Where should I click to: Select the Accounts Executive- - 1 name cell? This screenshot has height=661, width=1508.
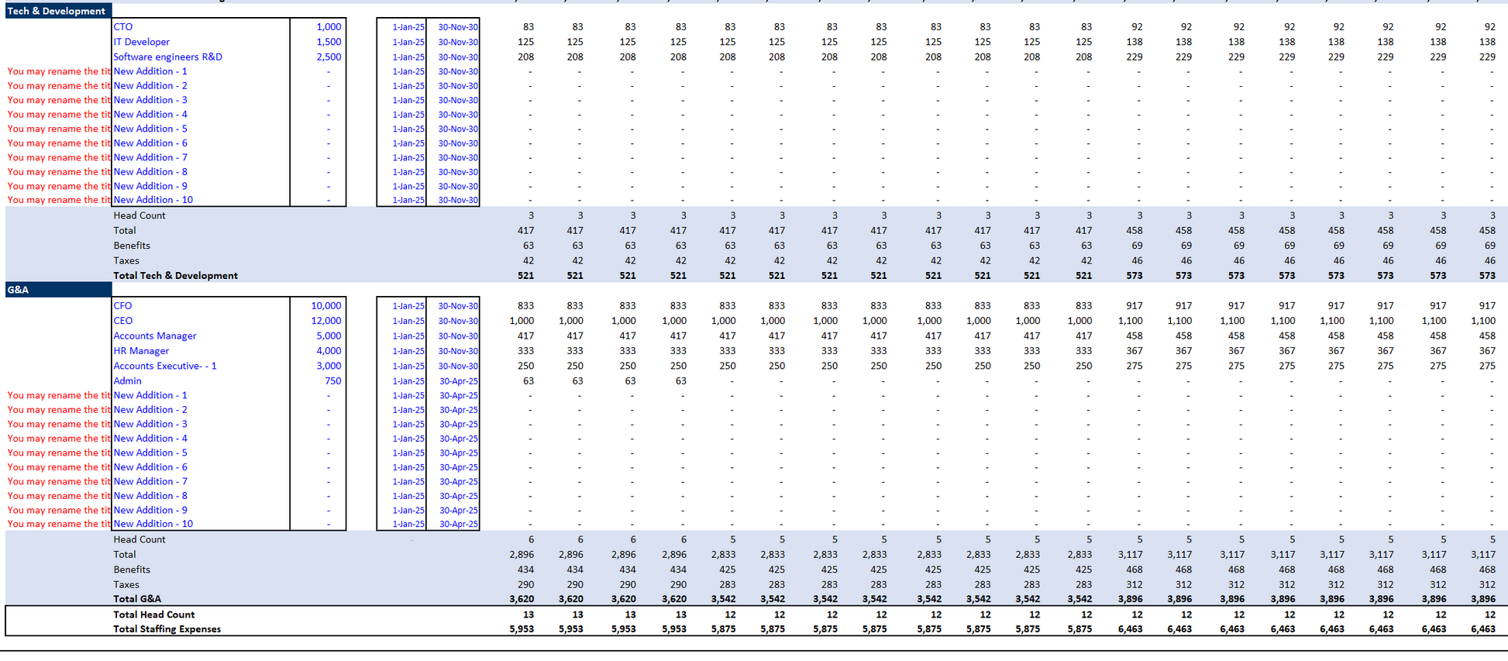(x=165, y=366)
